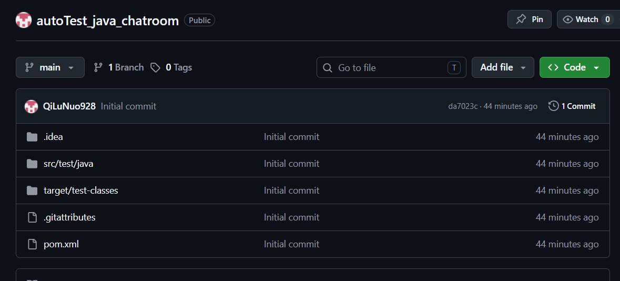Click the pom.xml file icon
Image resolution: width=620 pixels, height=281 pixels.
pos(32,244)
